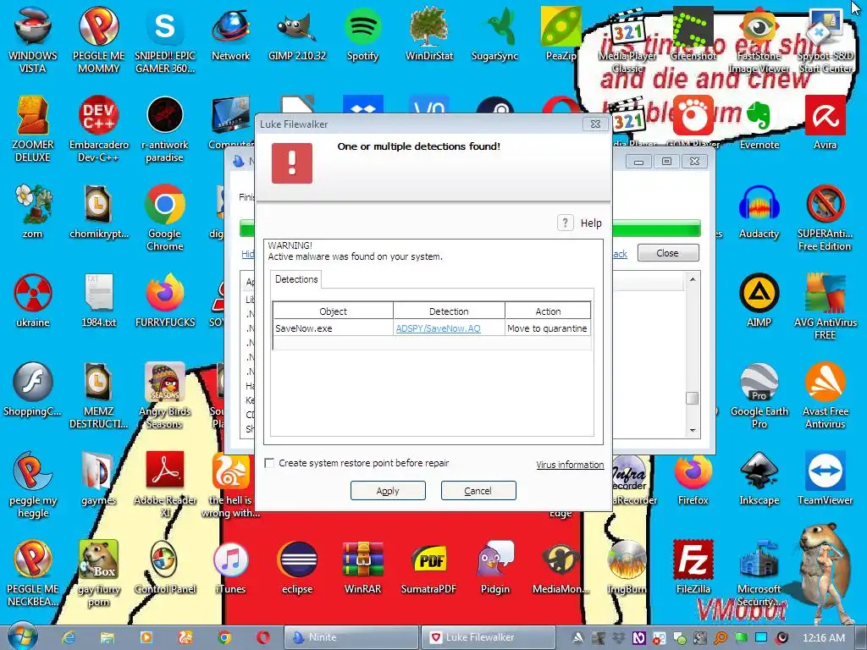867x650 pixels.
Task: Click Ninite scrollbar down arrow
Action: click(x=693, y=431)
